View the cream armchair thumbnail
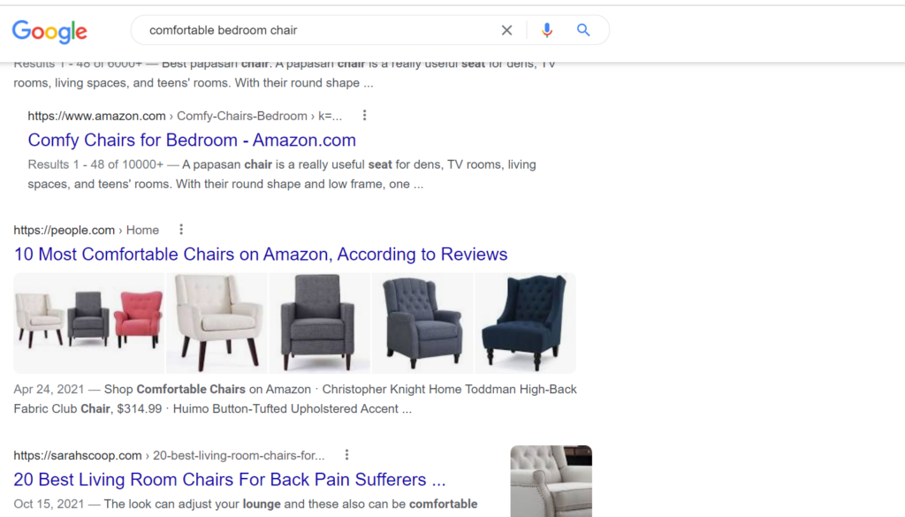Image resolution: width=905 pixels, height=517 pixels. [217, 323]
